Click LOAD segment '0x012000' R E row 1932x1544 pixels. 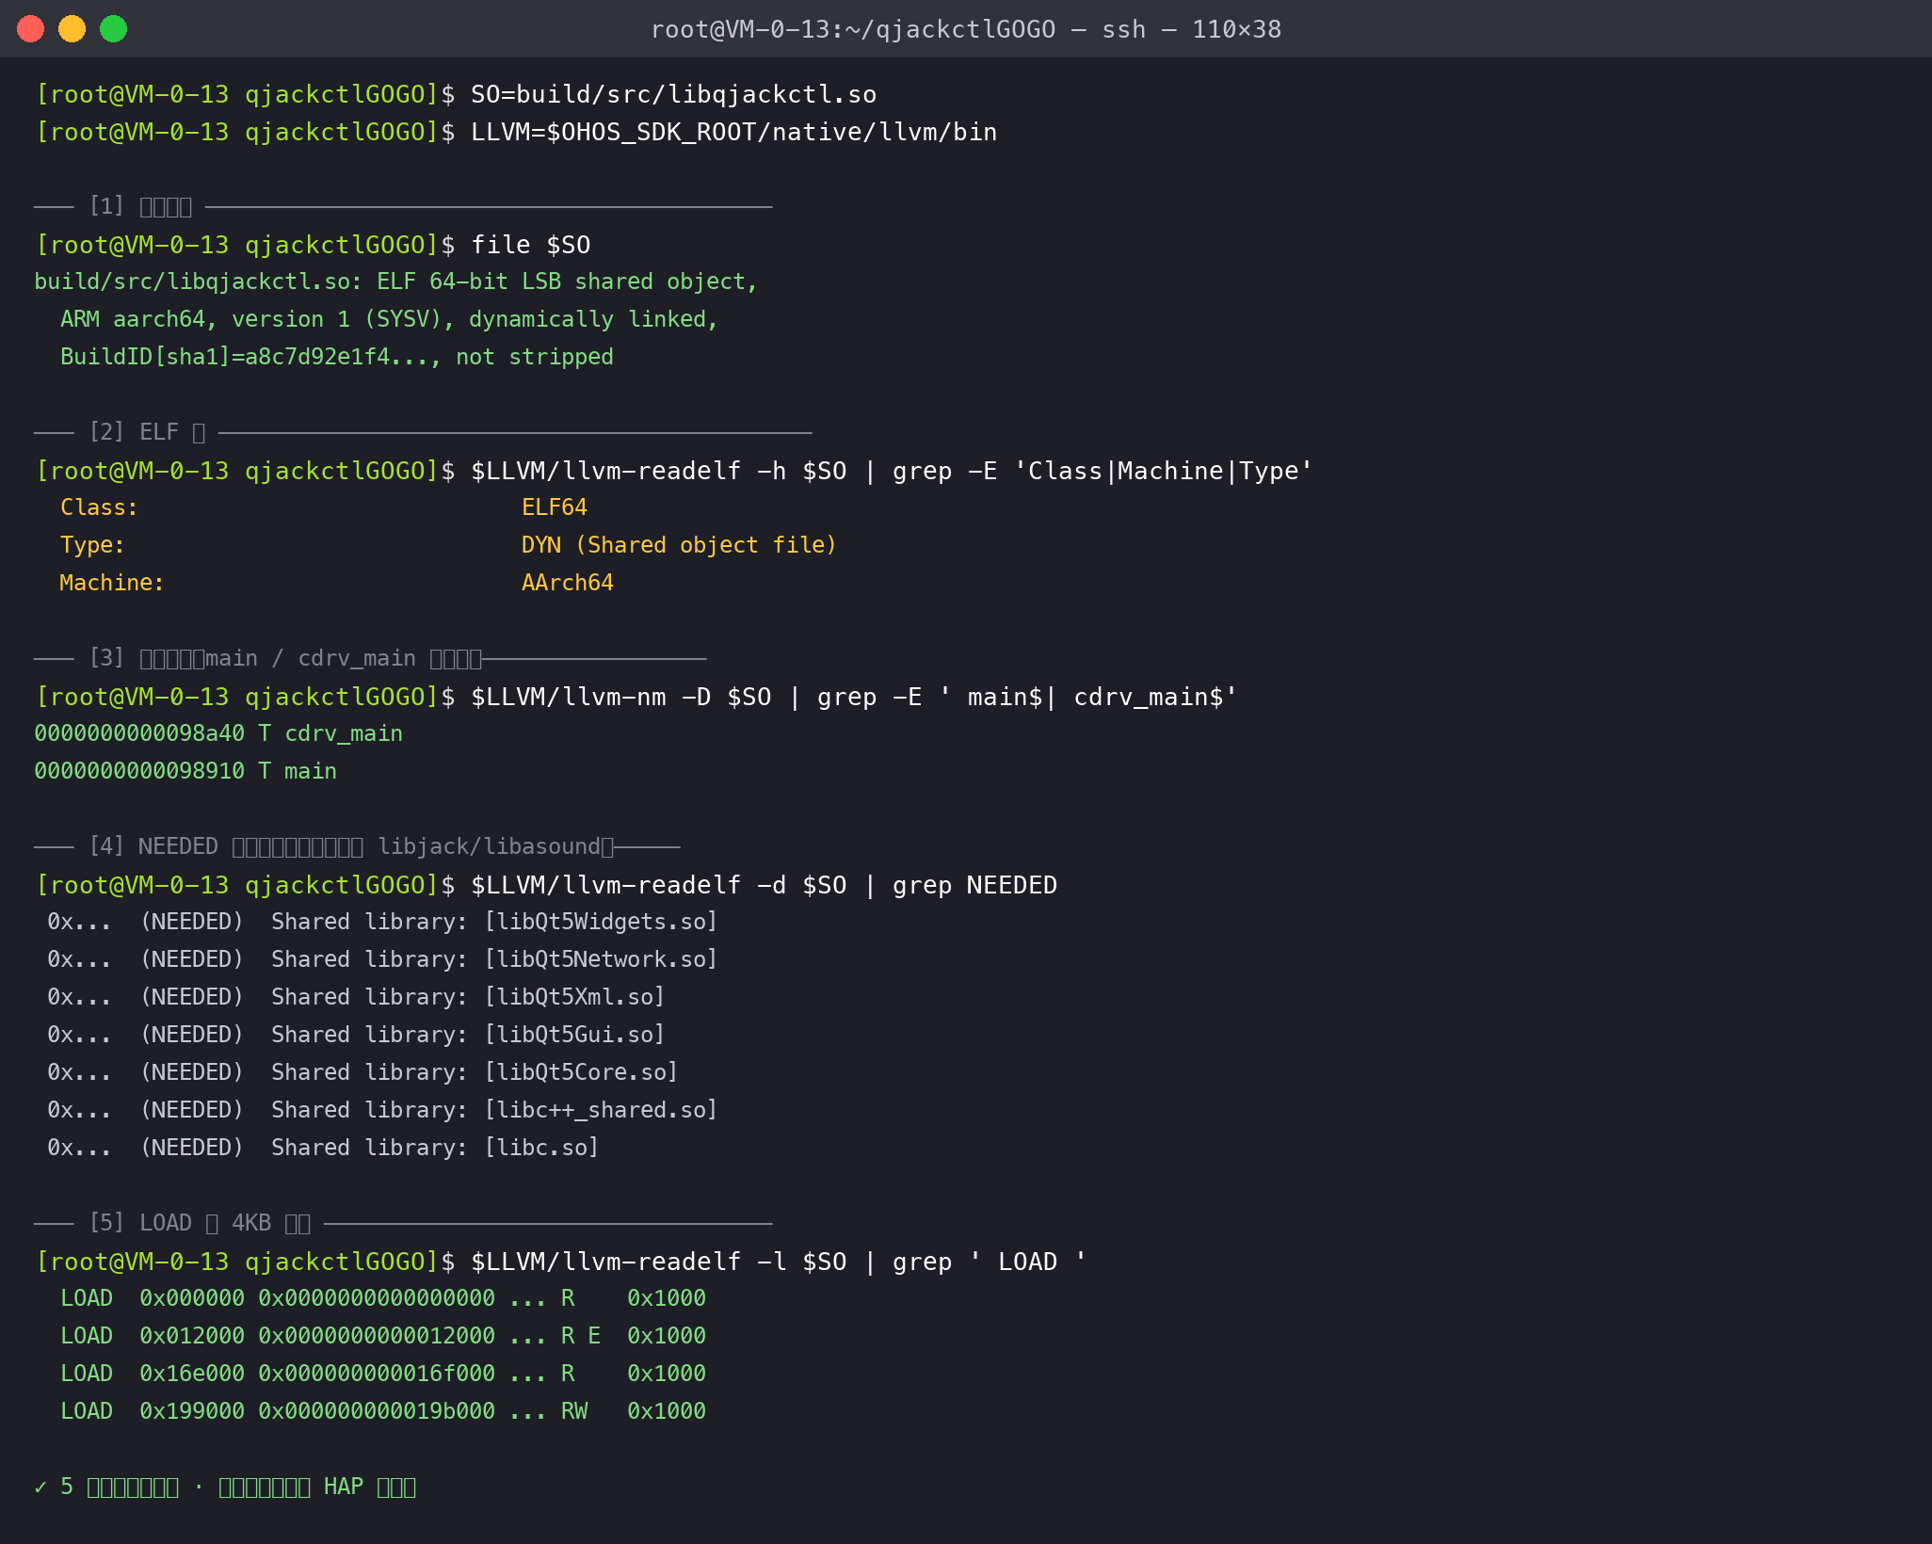coord(383,1336)
